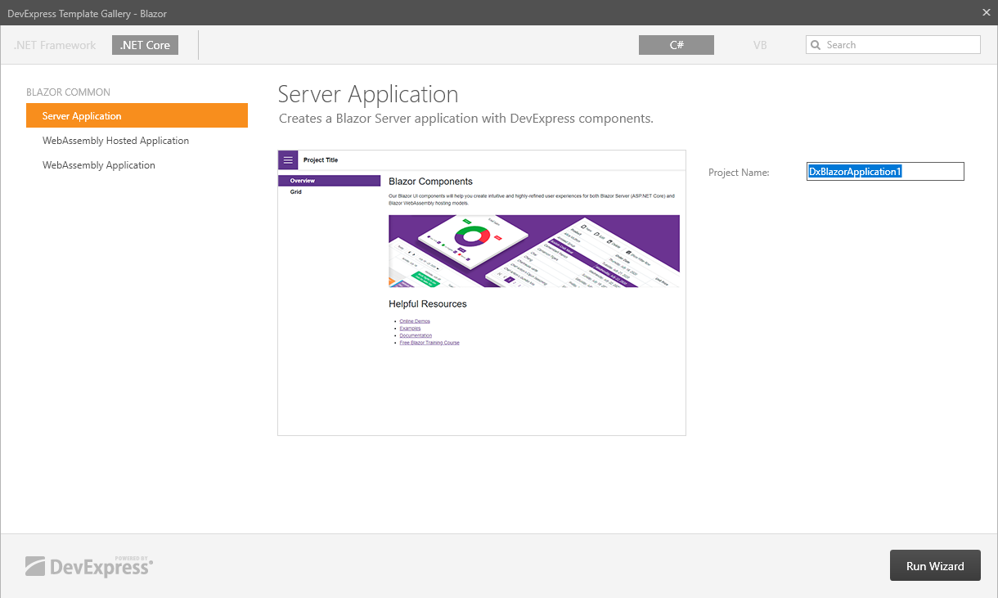This screenshot has height=598, width=998.
Task: Switch to .NET Framework platform
Action: (55, 46)
